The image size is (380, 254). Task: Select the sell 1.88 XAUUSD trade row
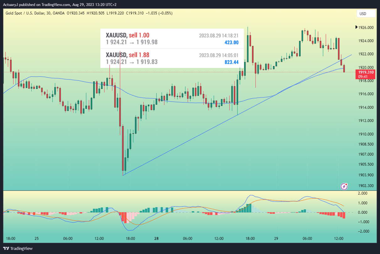pos(172,58)
